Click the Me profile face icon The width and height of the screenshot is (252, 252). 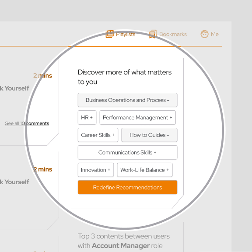204,34
